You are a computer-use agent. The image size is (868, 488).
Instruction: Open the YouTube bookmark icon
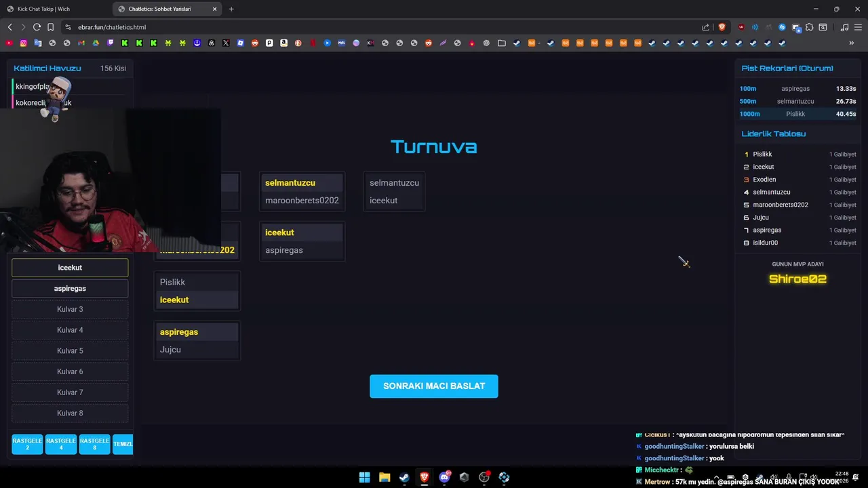(9, 43)
